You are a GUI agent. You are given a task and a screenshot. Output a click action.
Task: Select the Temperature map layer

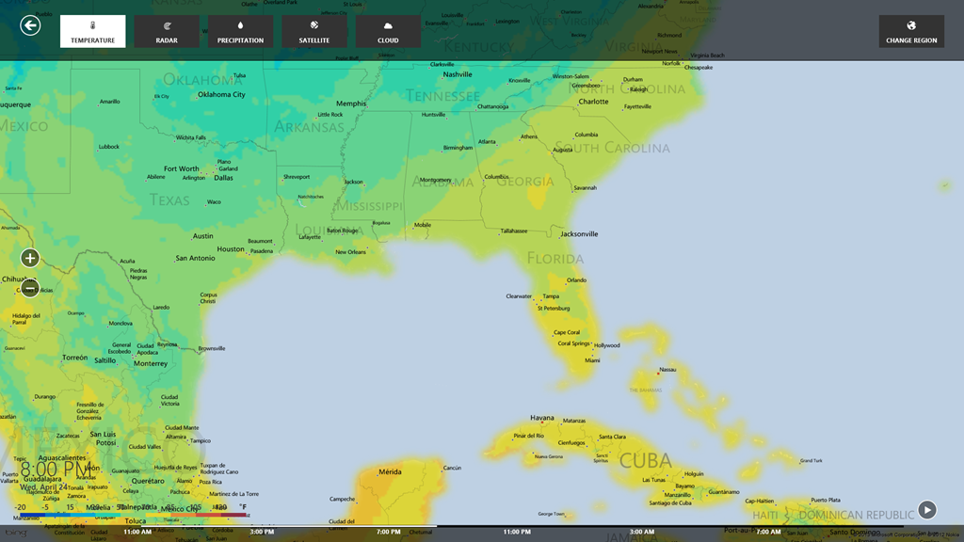click(x=92, y=31)
